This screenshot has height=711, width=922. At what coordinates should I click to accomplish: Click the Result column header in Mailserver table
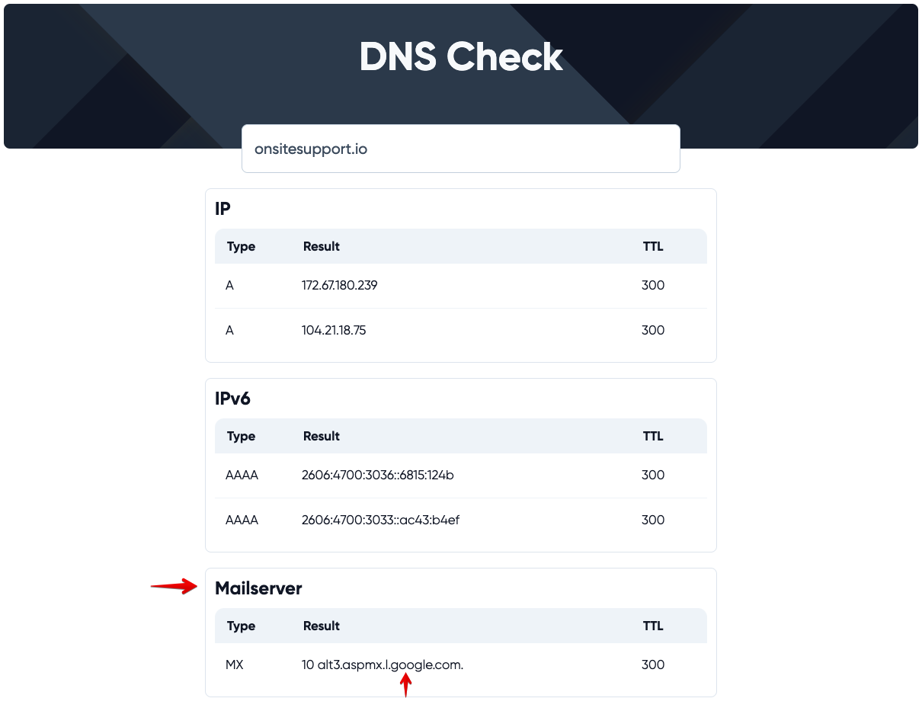(322, 626)
